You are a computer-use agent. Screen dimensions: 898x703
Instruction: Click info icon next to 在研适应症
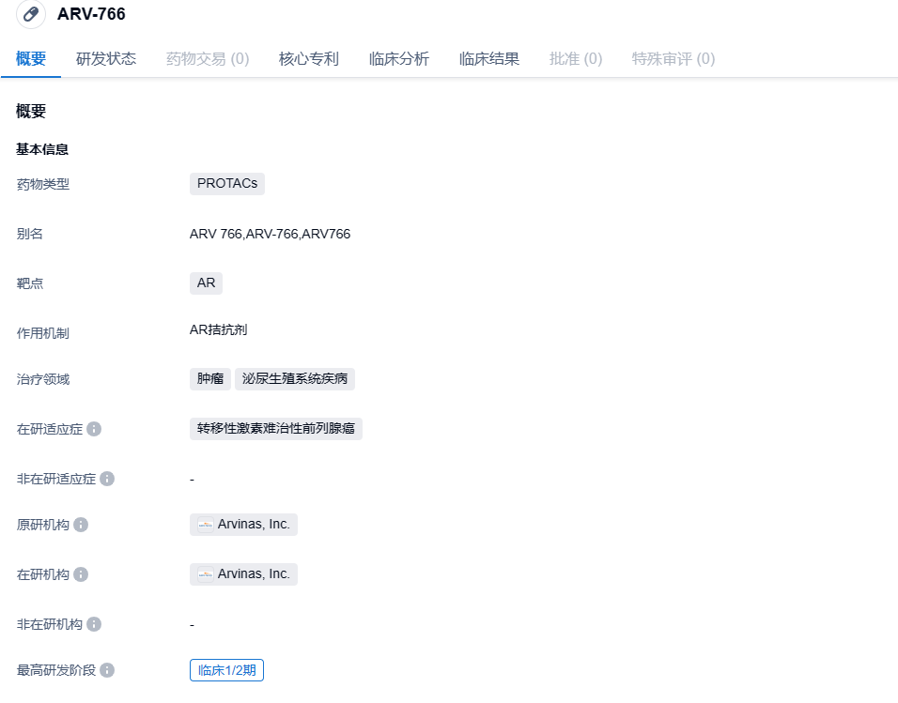[94, 429]
